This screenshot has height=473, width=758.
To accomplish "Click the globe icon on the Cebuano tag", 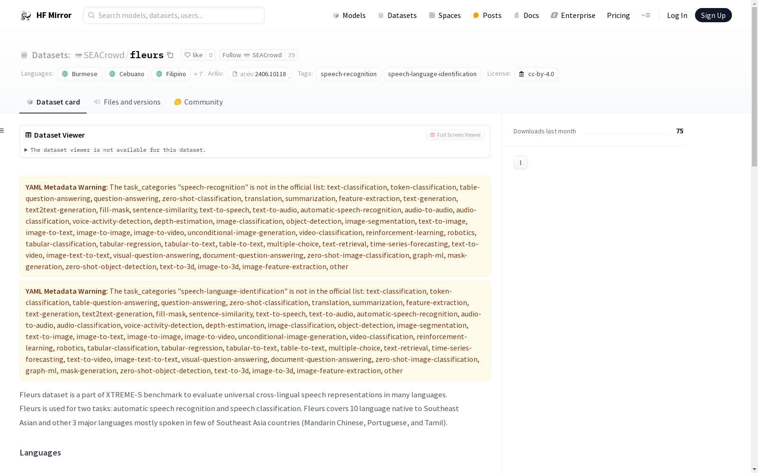I will point(112,74).
